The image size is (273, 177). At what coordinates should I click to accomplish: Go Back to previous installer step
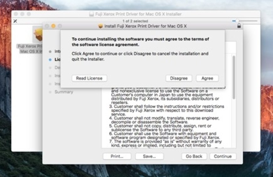(x=194, y=156)
